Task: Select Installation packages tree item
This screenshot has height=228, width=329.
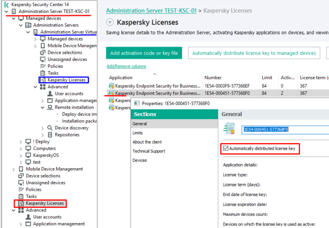Action: tap(80, 121)
